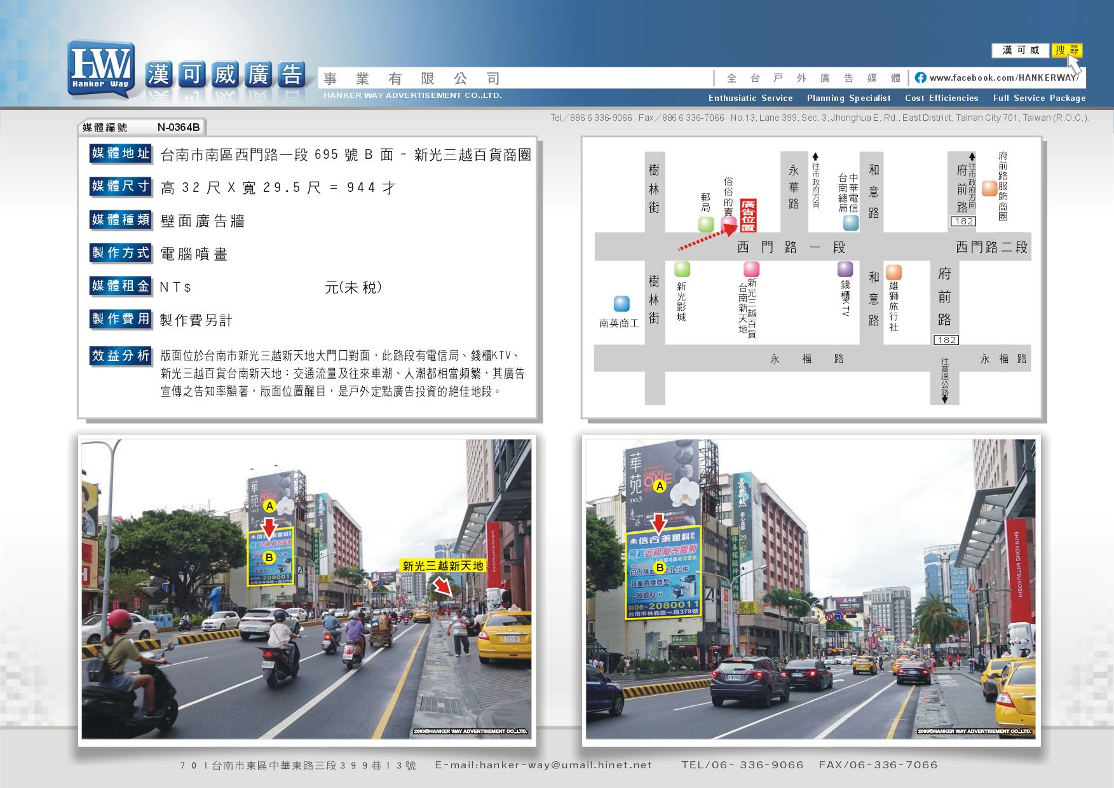Click the 媒體地址 label
This screenshot has width=1114, height=788.
point(121,153)
